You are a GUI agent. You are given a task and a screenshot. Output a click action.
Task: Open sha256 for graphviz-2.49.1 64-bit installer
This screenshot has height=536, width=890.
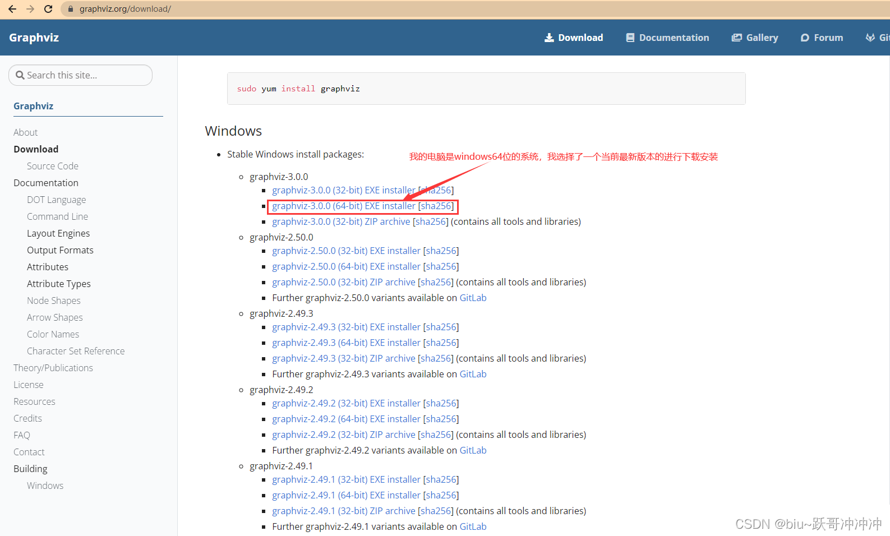[x=441, y=495]
